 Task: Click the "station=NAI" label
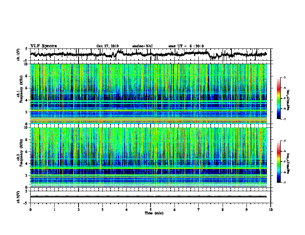pyautogui.click(x=142, y=46)
